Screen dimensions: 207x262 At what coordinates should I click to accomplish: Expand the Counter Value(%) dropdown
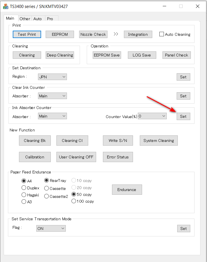pyautogui.click(x=152, y=116)
